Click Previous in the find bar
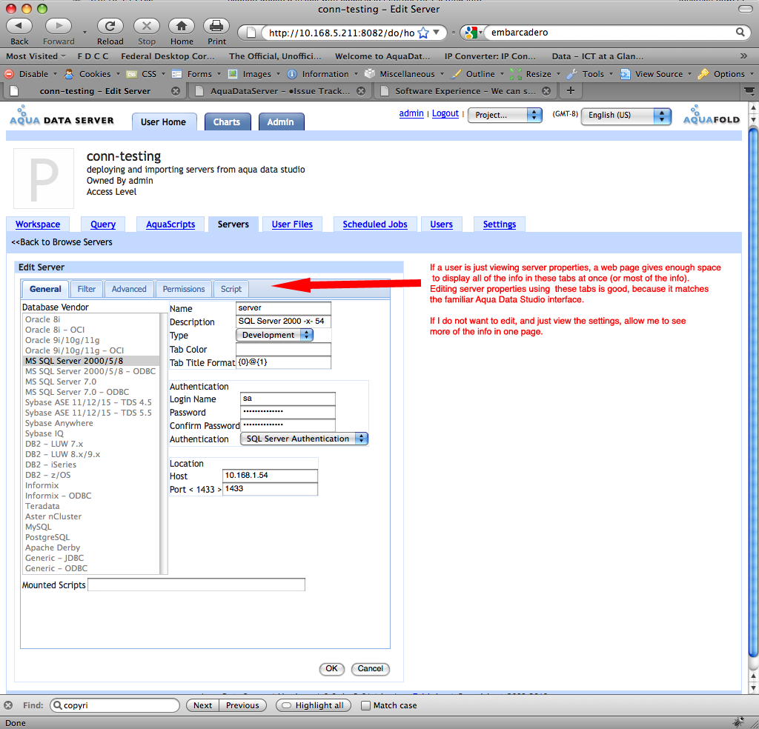Screen dimensions: 759x729 click(242, 705)
